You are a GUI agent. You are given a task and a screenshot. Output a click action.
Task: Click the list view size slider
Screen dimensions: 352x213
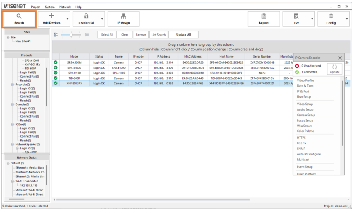coord(72,35)
